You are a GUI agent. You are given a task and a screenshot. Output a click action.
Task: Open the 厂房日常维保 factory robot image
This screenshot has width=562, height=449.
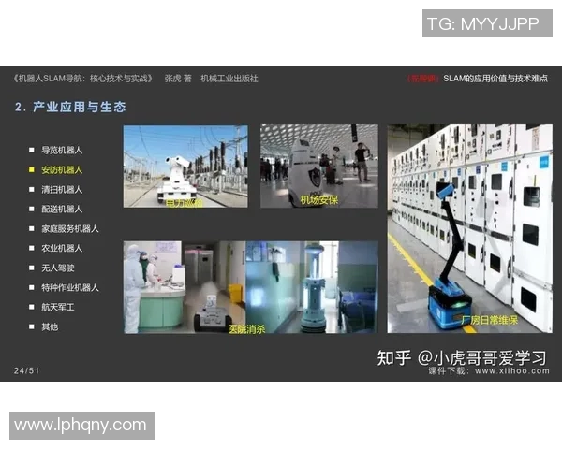click(x=469, y=228)
